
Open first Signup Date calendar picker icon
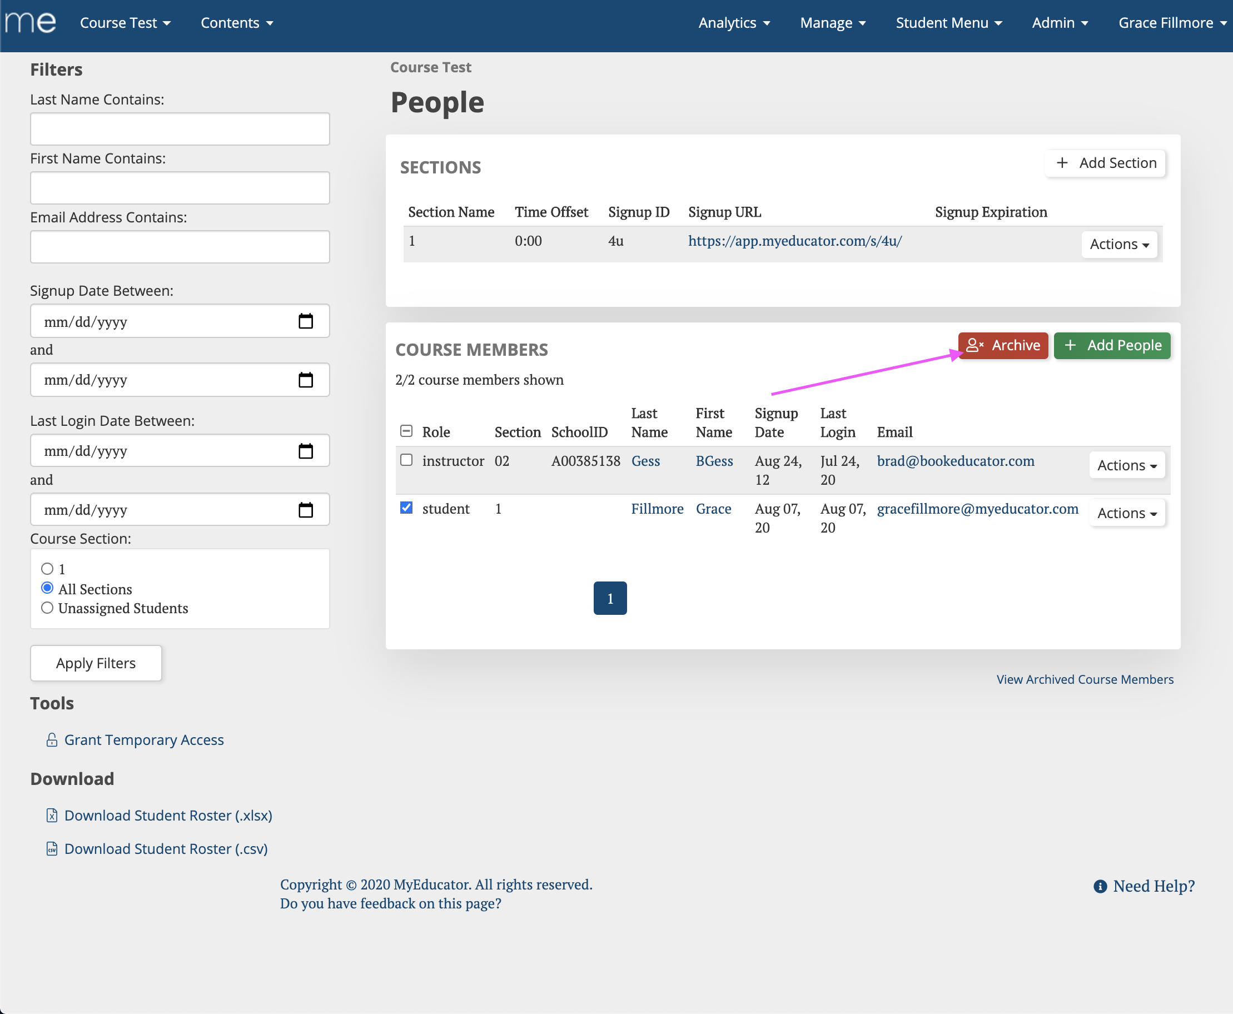[306, 321]
